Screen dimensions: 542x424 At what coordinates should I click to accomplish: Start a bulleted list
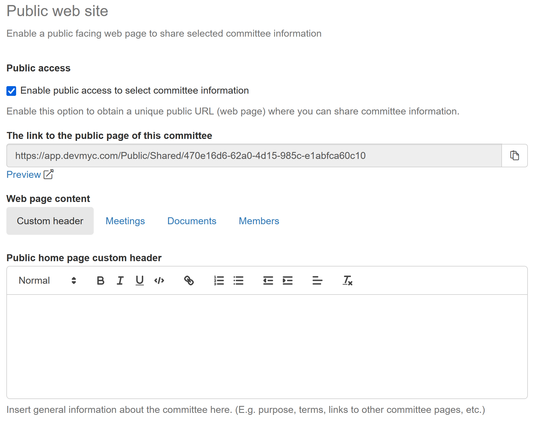coord(238,281)
